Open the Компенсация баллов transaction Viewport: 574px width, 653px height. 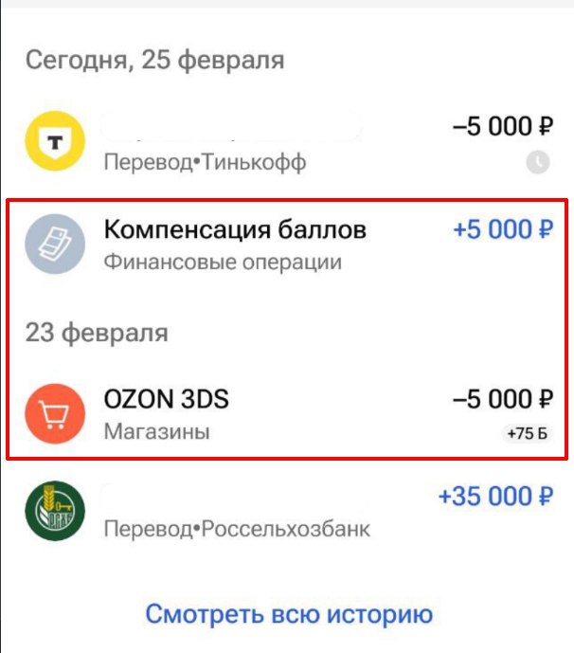click(x=287, y=245)
